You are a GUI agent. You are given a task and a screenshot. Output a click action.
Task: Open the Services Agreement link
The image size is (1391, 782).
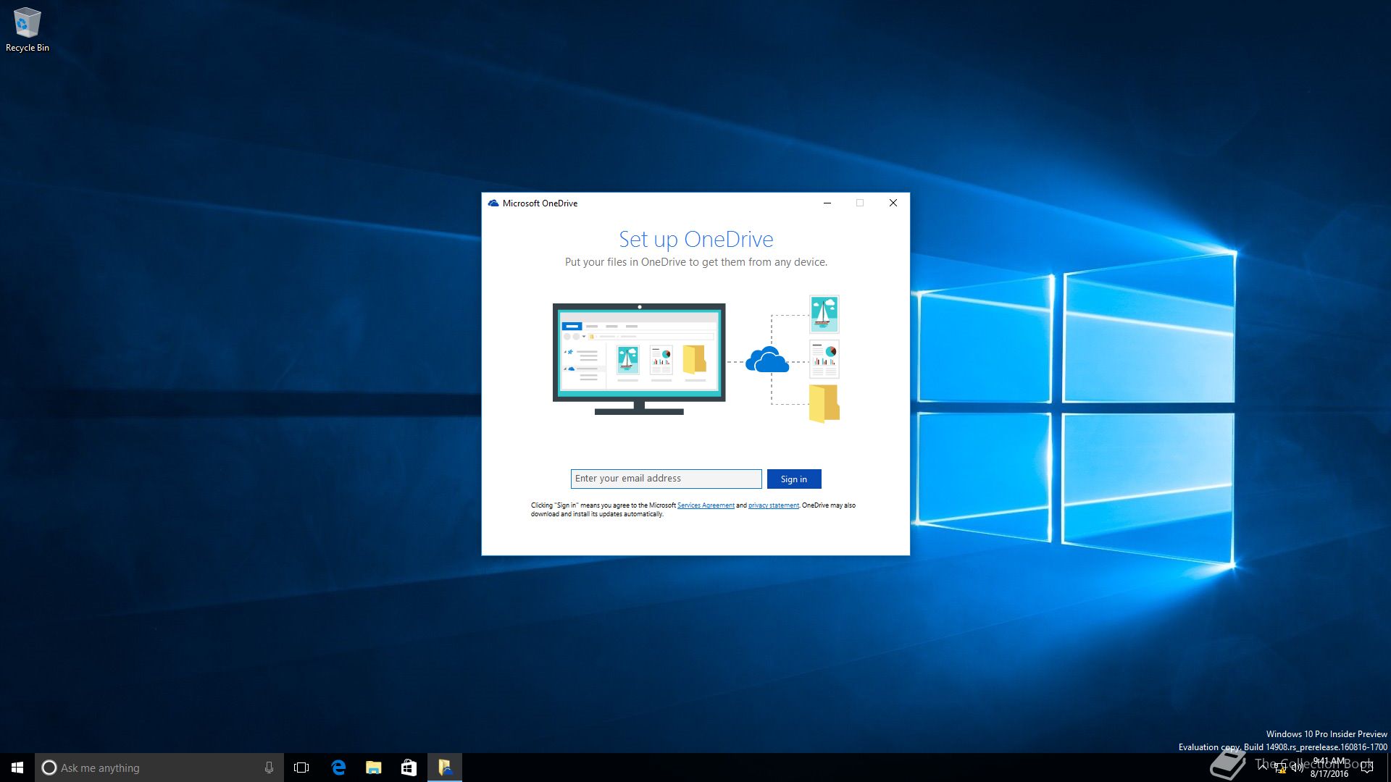pyautogui.click(x=706, y=505)
